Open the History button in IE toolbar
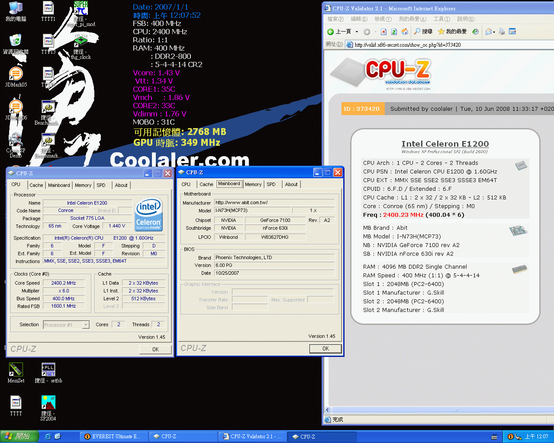Image resolution: width=554 pixels, height=443 pixels. click(475, 32)
